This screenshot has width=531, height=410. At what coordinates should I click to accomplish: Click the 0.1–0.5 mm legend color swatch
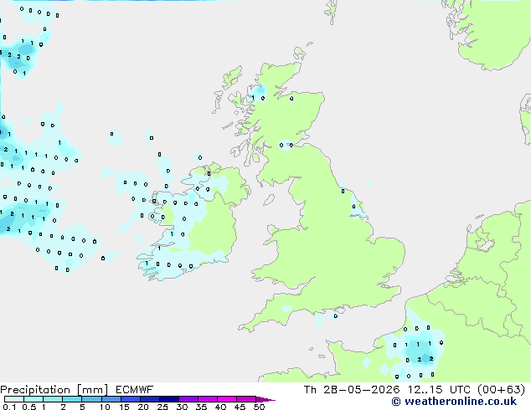click(14, 399)
